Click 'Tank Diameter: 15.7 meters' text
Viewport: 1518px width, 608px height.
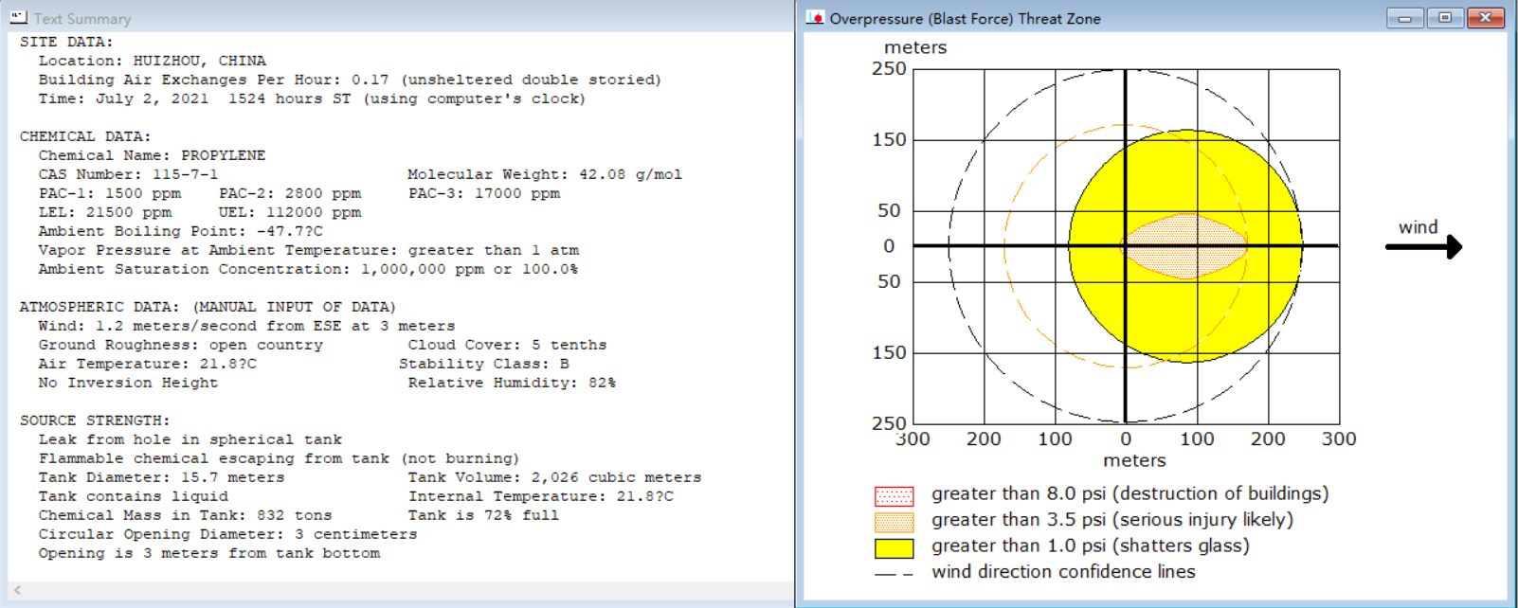(161, 477)
